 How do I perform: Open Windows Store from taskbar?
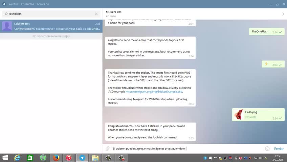pyautogui.click(x=30, y=158)
